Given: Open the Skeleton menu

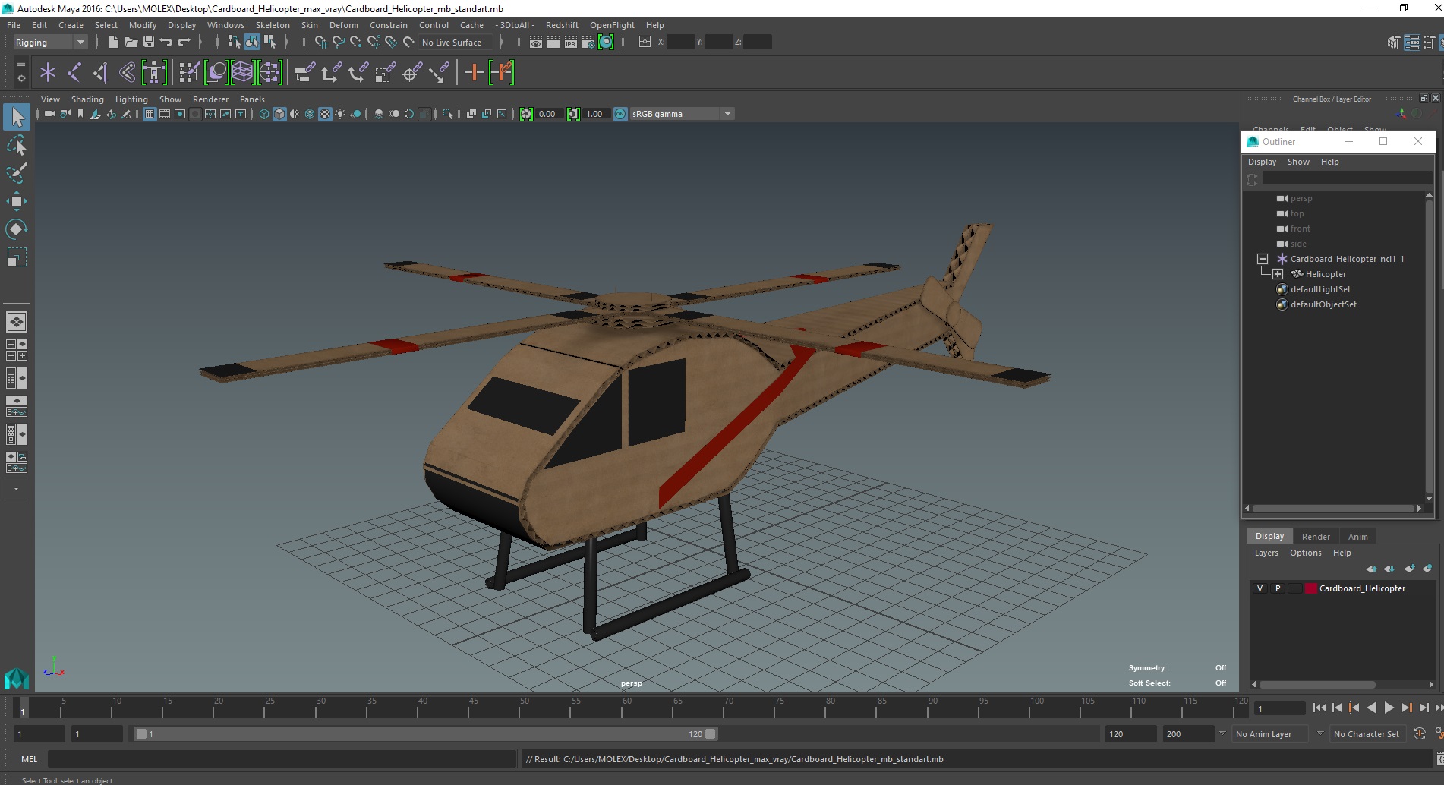Looking at the screenshot, I should 273,25.
